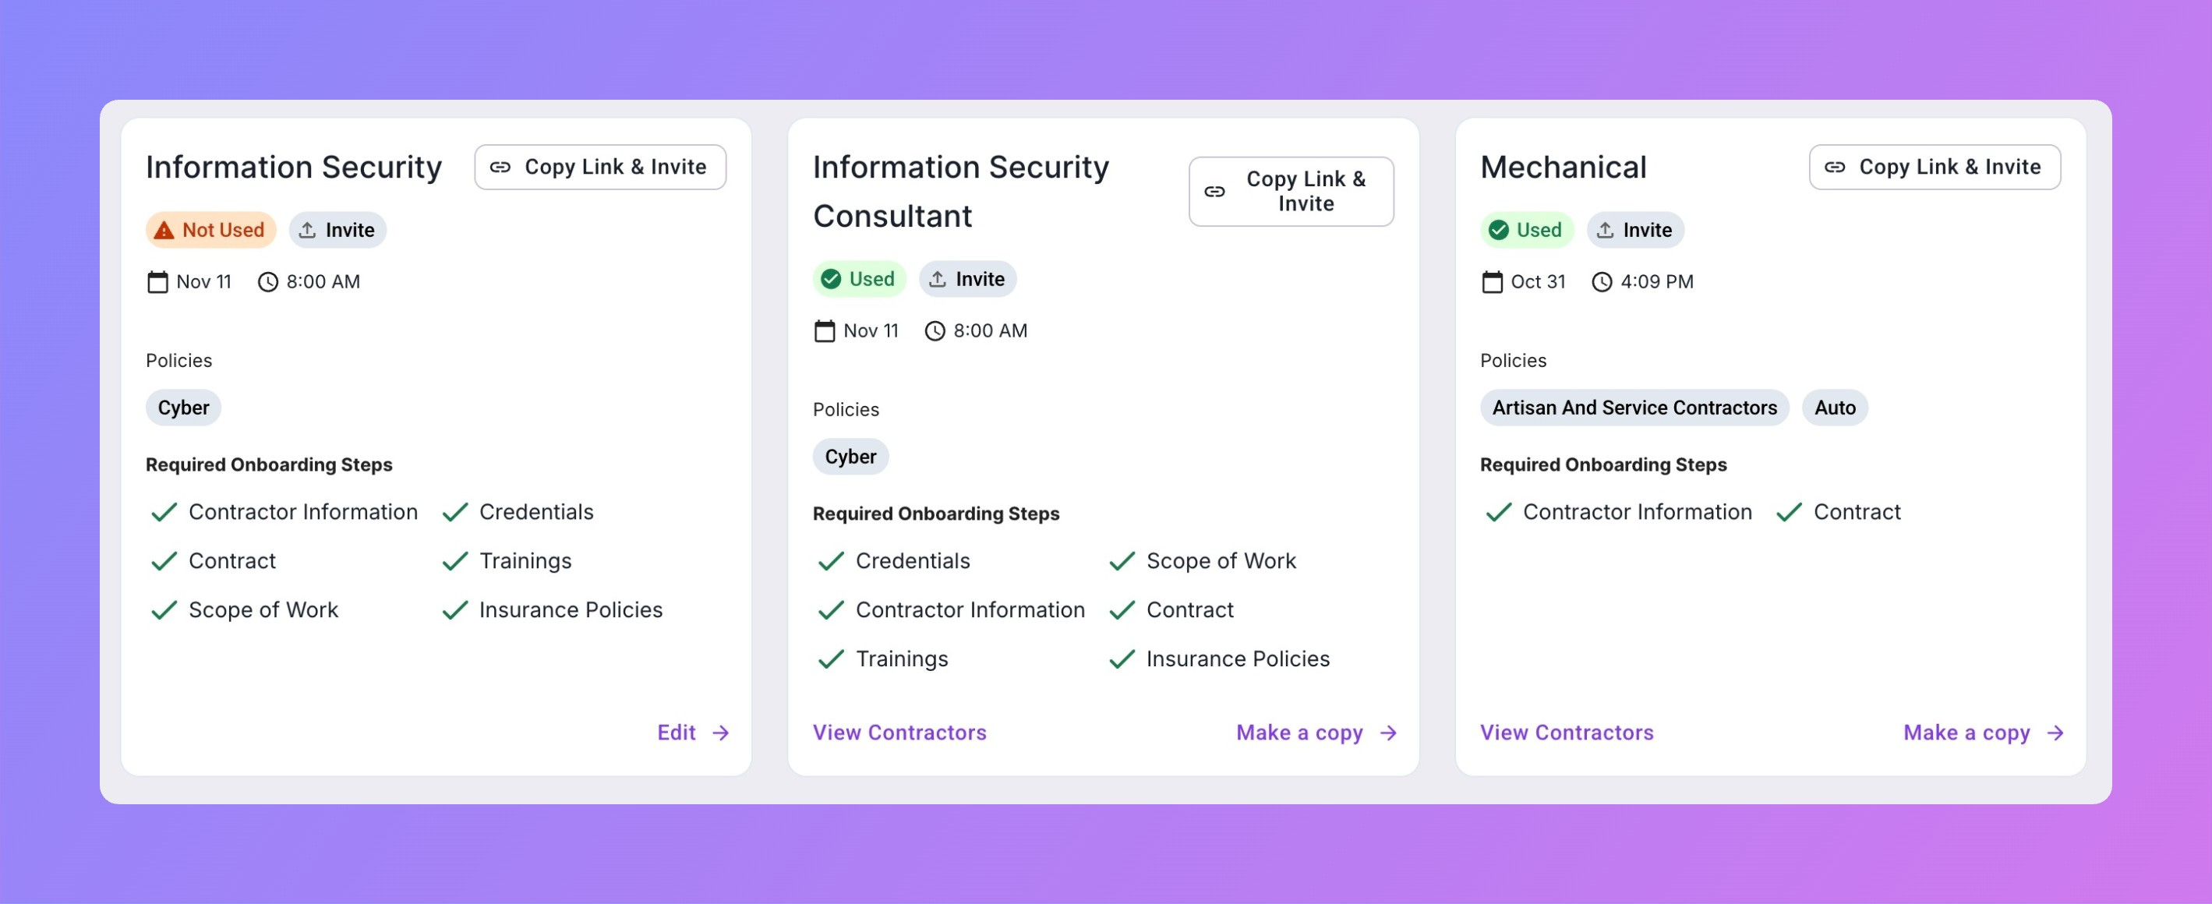Click upload icon in Mechanical Invite chip
The height and width of the screenshot is (904, 2212).
click(1604, 230)
